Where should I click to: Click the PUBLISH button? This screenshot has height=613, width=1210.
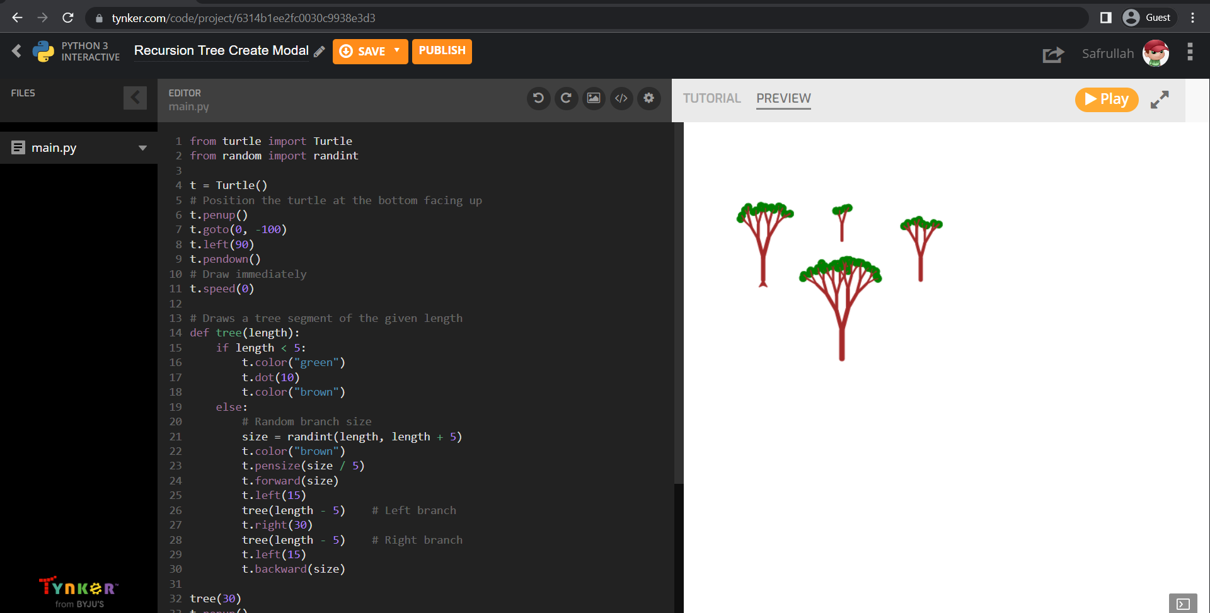click(442, 51)
